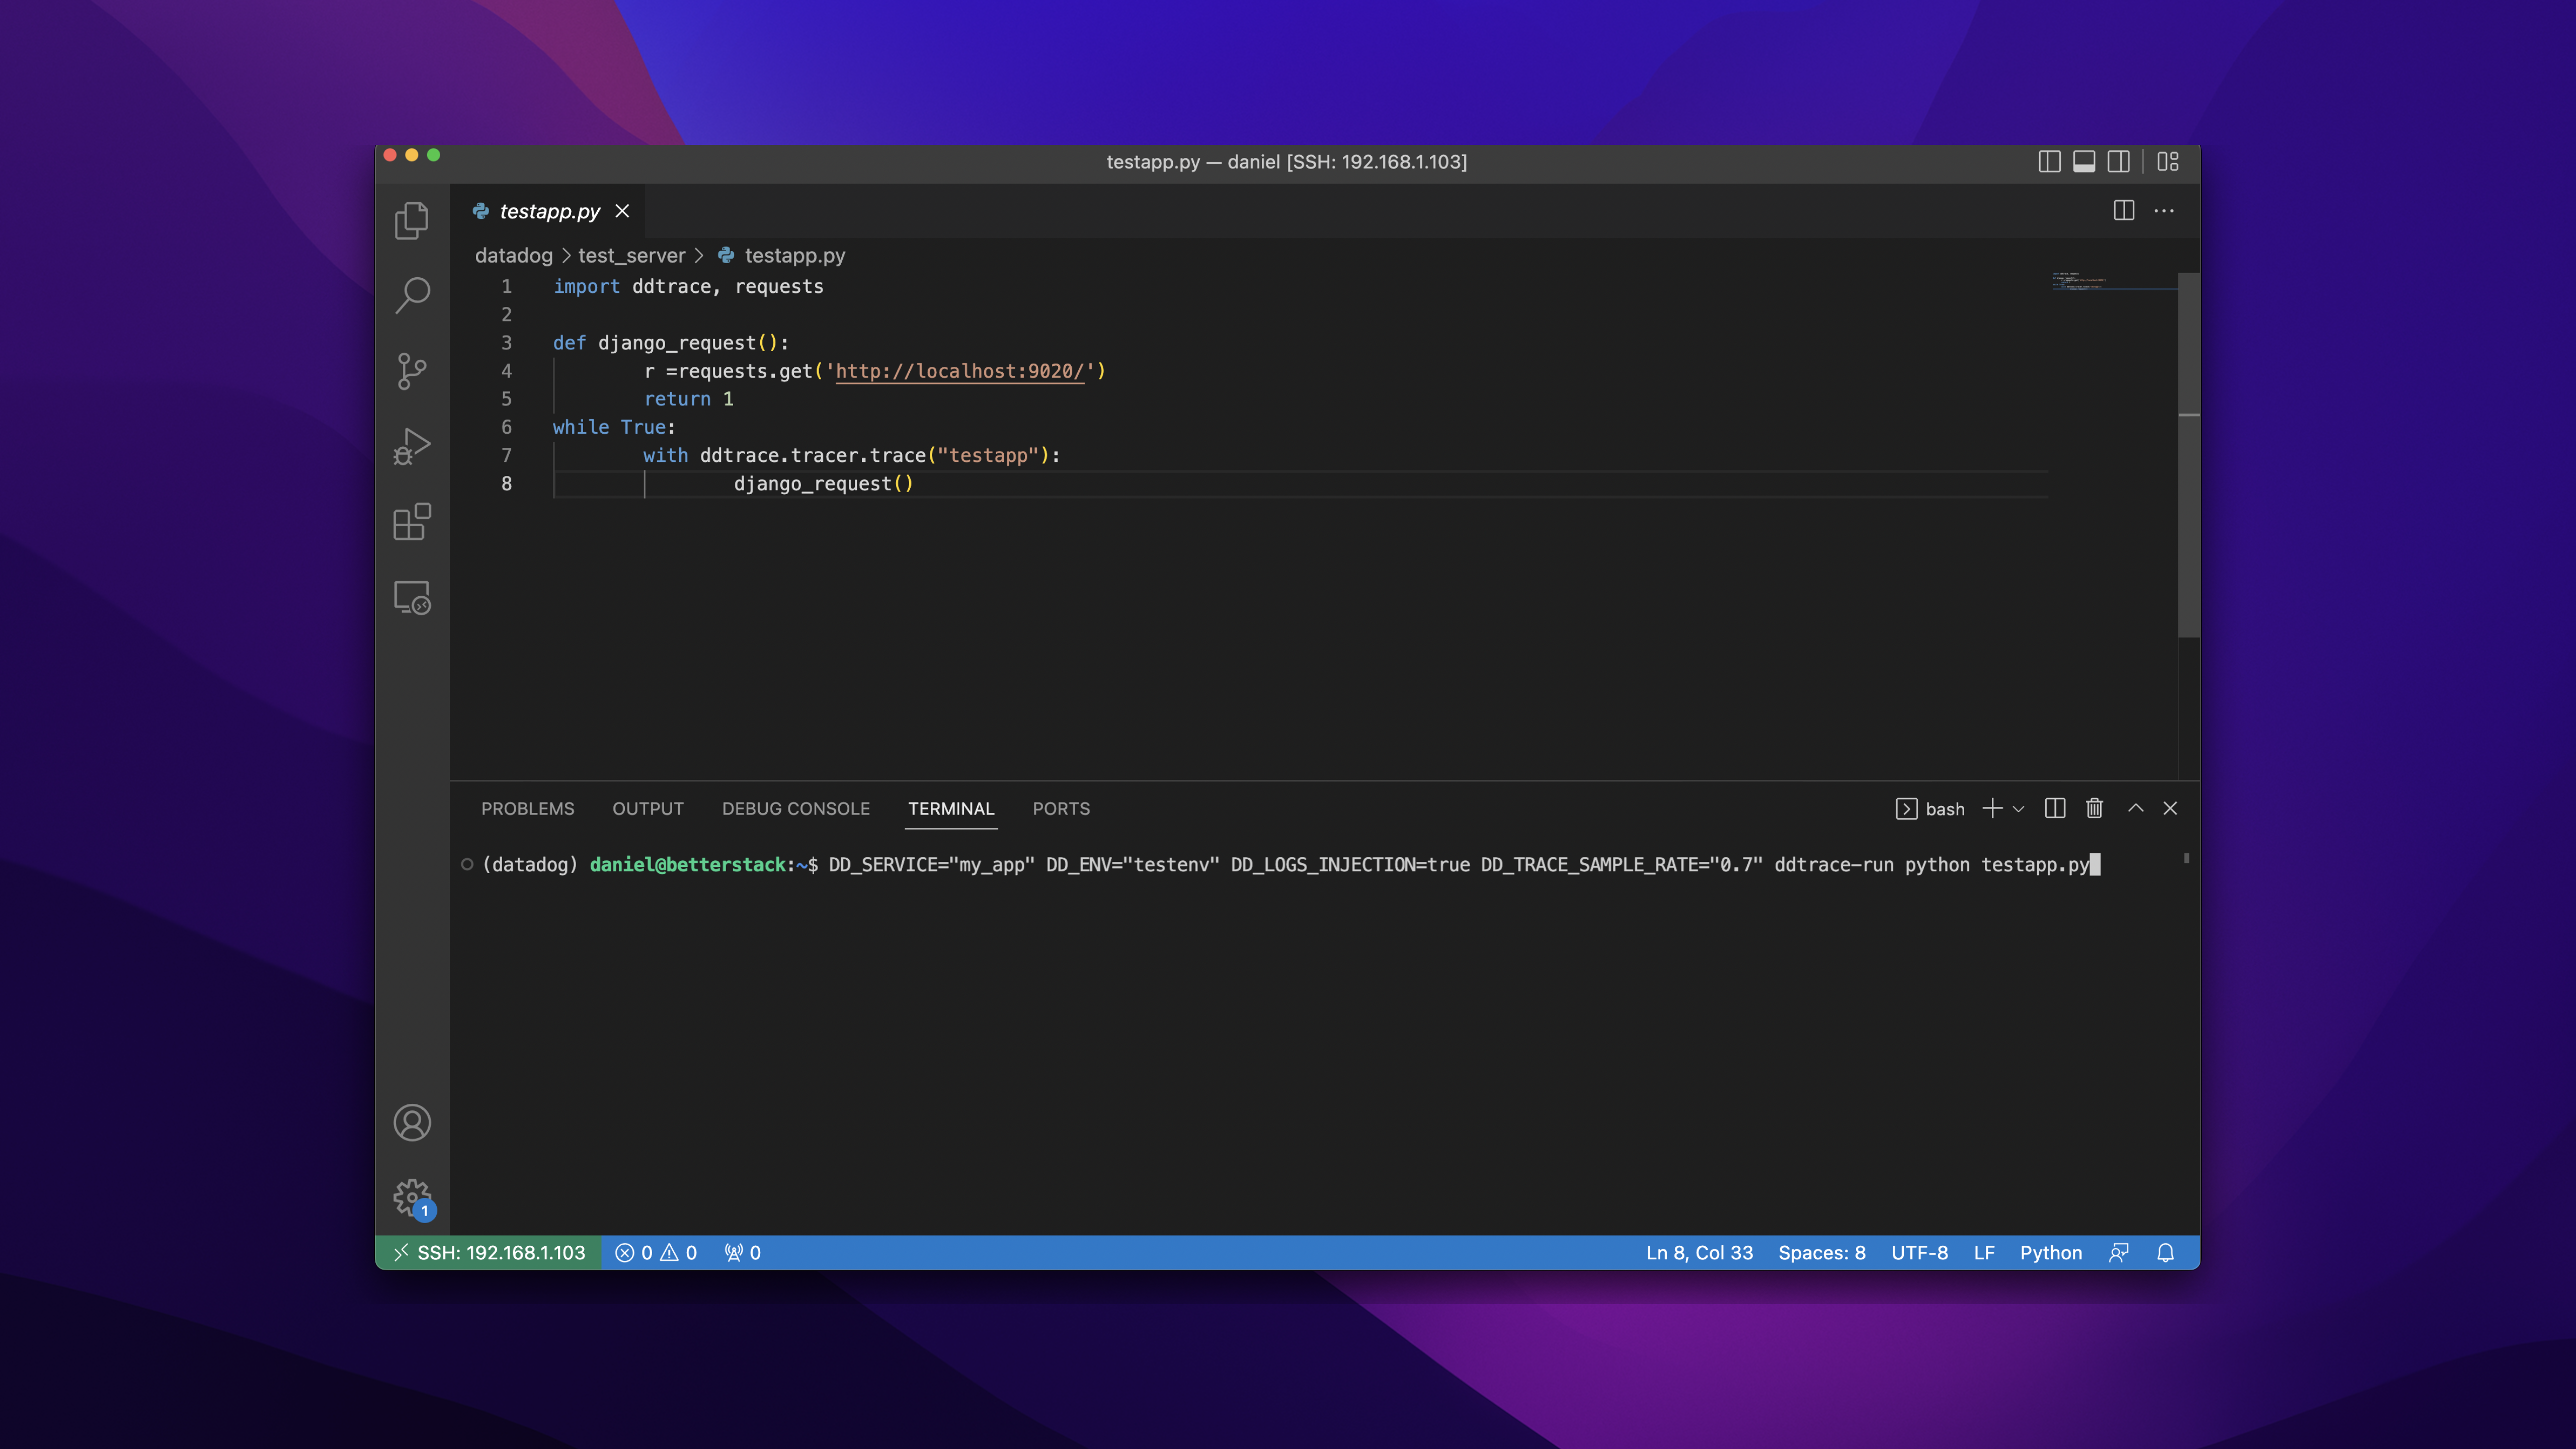The image size is (2576, 1449).
Task: Change the LF end of line setting
Action: pos(1984,1252)
